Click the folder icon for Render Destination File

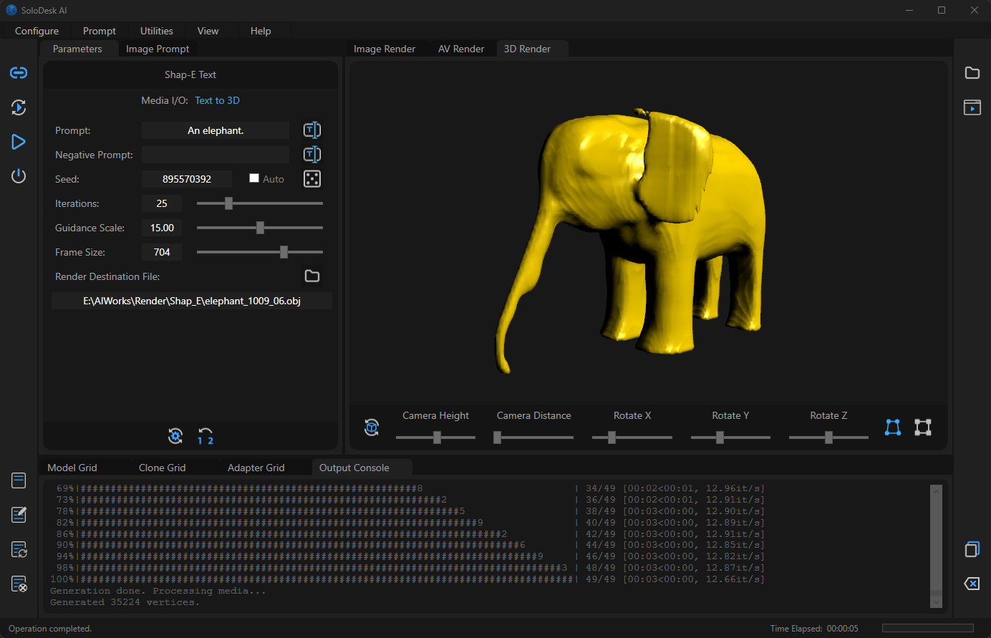pyautogui.click(x=312, y=276)
